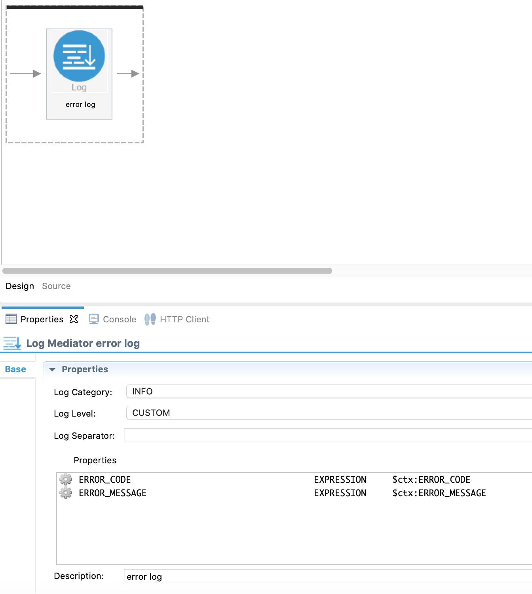Click the Properties section heading

click(85, 369)
